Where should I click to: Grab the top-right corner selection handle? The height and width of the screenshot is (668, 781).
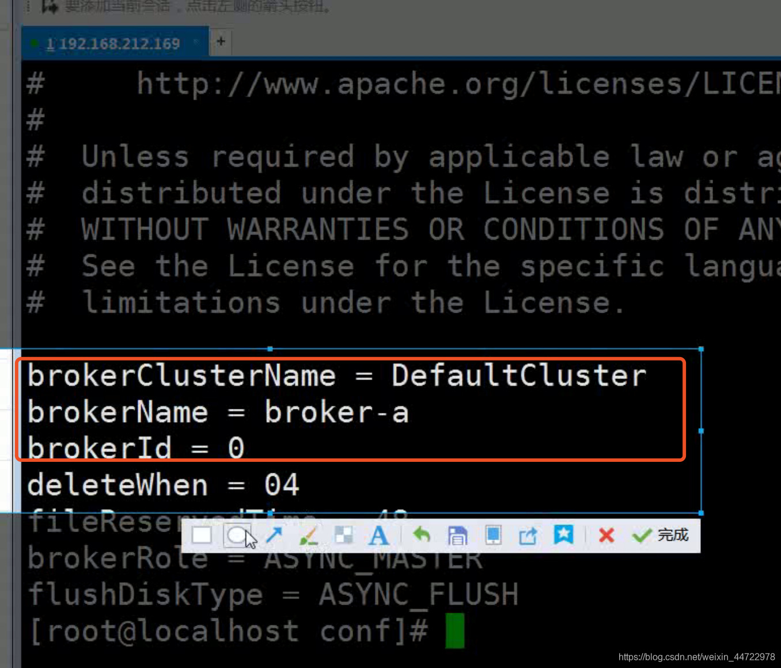[x=701, y=349]
